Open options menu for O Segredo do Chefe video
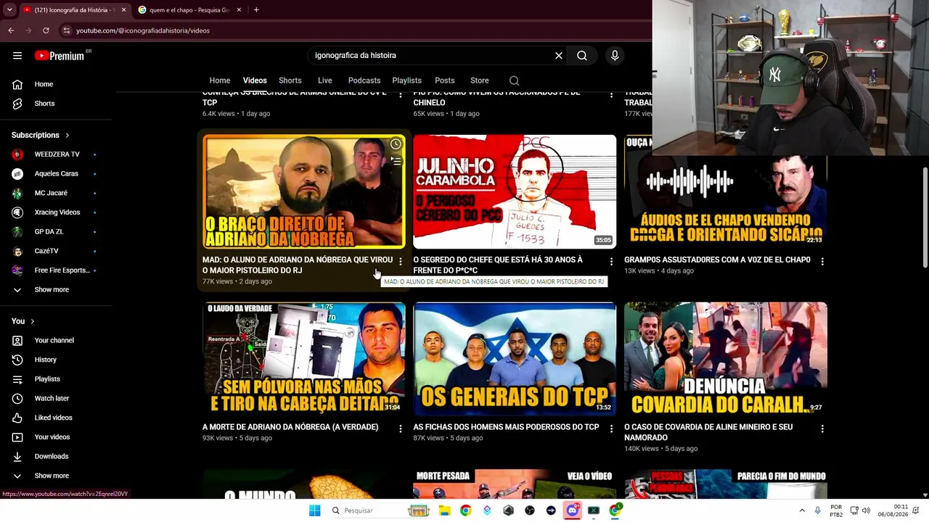This screenshot has width=929, height=522. coord(611,261)
